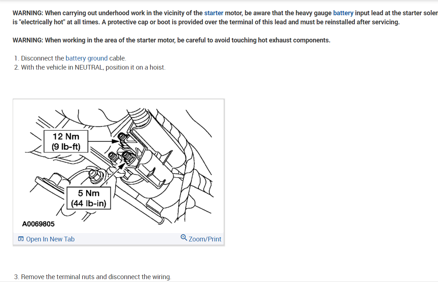The image size is (438, 282).
Task: Click the Open In New Tab icon
Action: coord(21,239)
